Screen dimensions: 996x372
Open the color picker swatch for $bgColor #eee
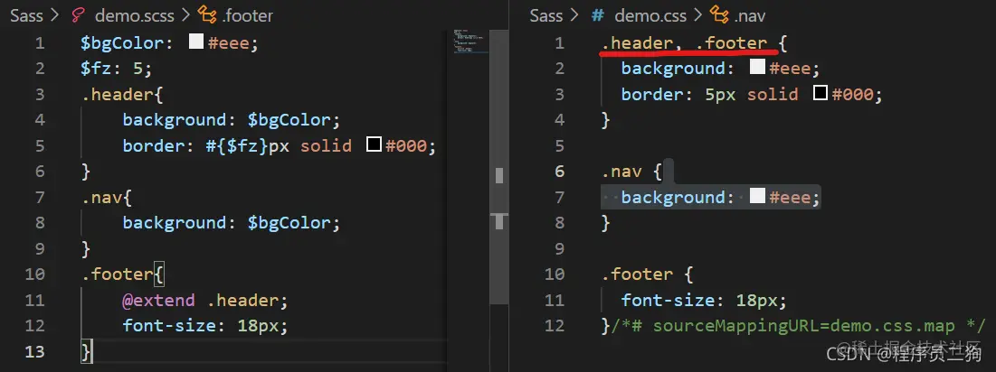pos(196,42)
